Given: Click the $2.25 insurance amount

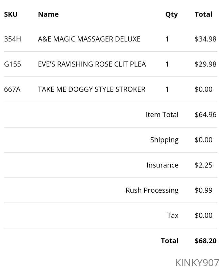Looking at the screenshot, I should click(203, 165).
